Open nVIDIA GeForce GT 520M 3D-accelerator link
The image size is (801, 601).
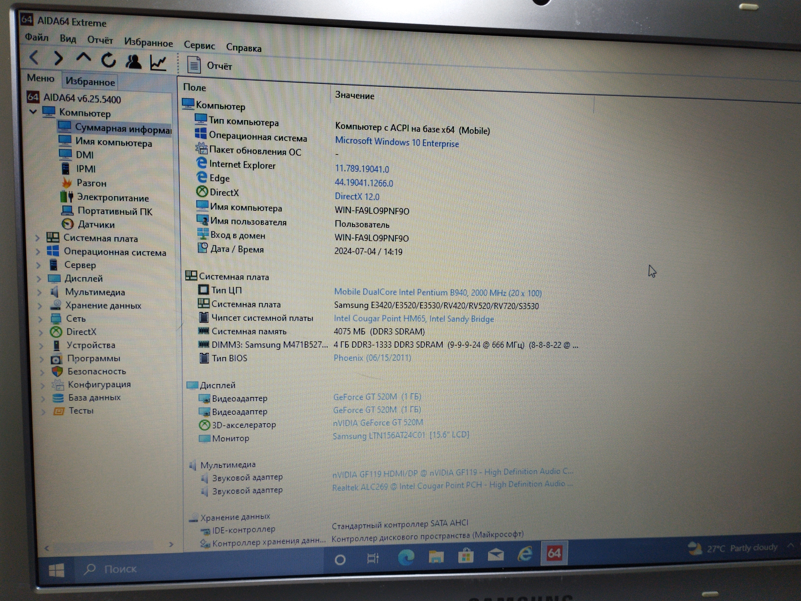click(378, 422)
